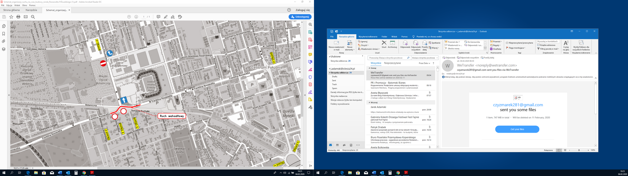This screenshot has width=628, height=176.
Task: Click the Get your files button
Action: point(517,129)
